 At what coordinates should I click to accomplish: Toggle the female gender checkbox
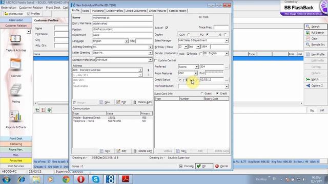coord(201,54)
